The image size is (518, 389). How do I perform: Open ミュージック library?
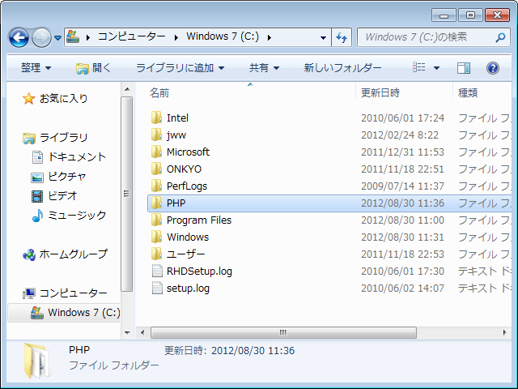77,216
